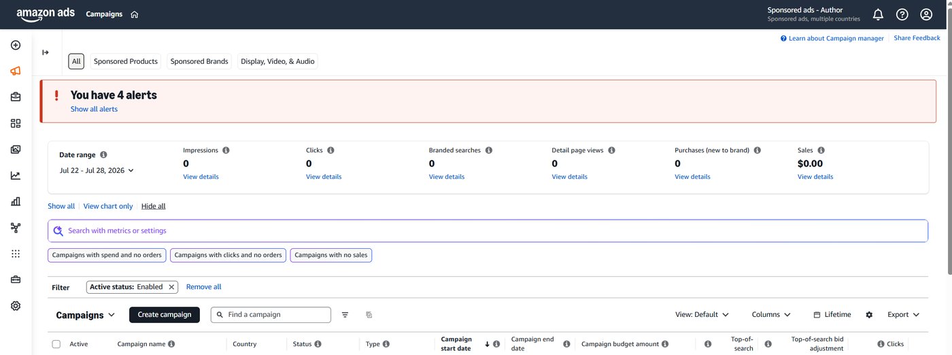Select Campaigns with no sales chip
The width and height of the screenshot is (952, 355).
point(330,256)
